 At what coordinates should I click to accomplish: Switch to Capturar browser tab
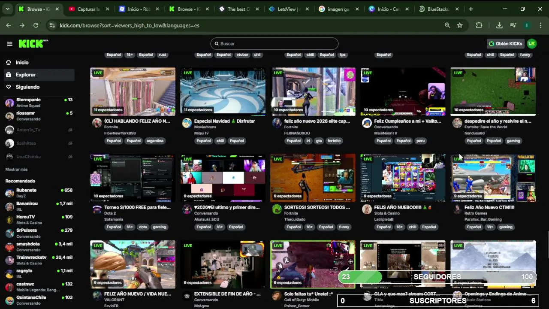coord(89,9)
